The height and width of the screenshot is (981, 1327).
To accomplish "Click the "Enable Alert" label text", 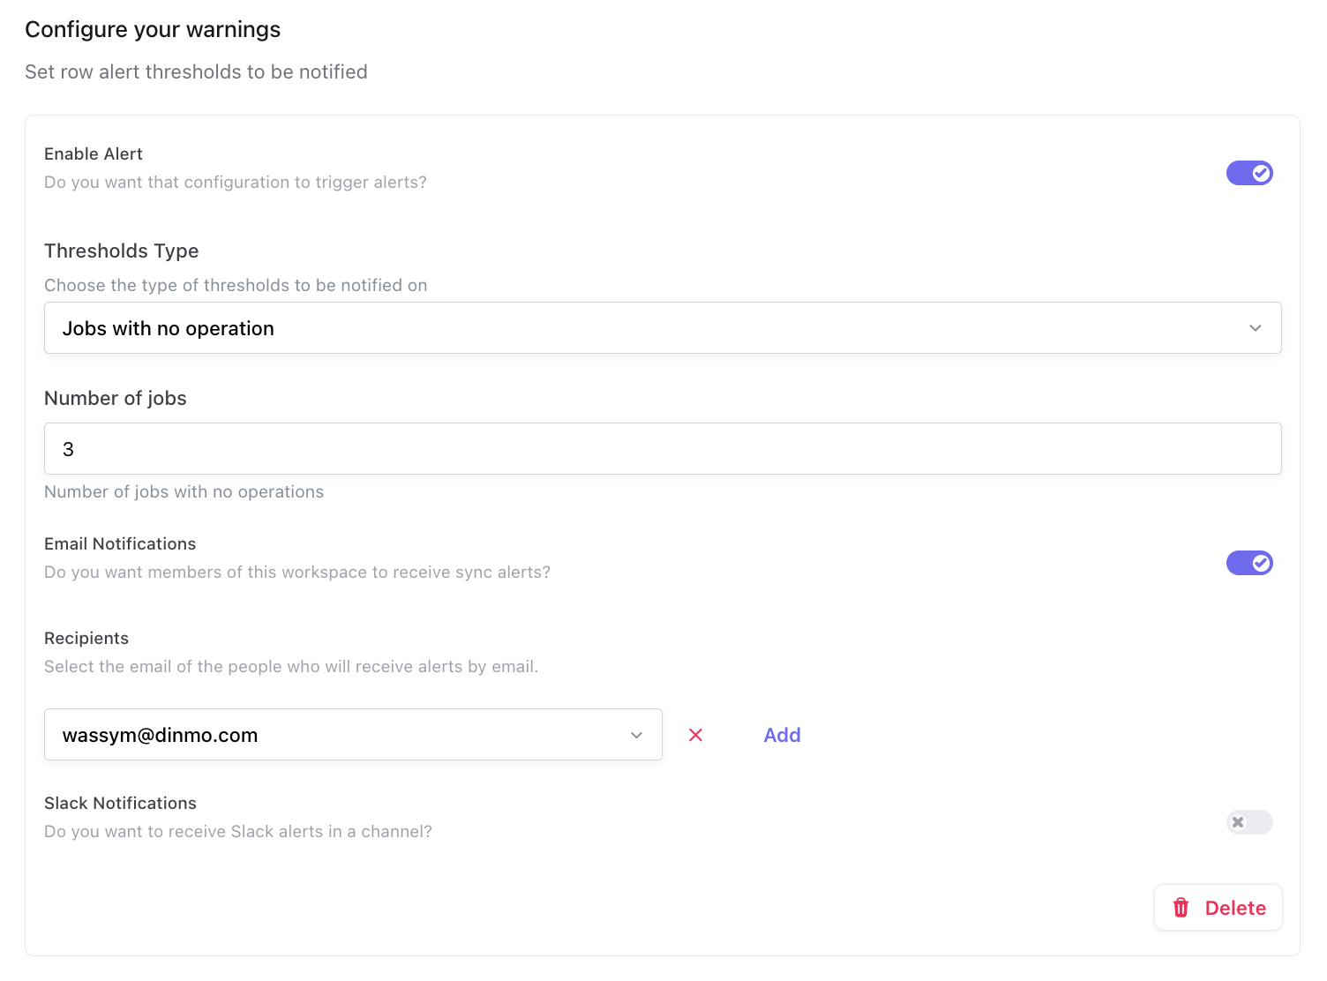I will 94,154.
